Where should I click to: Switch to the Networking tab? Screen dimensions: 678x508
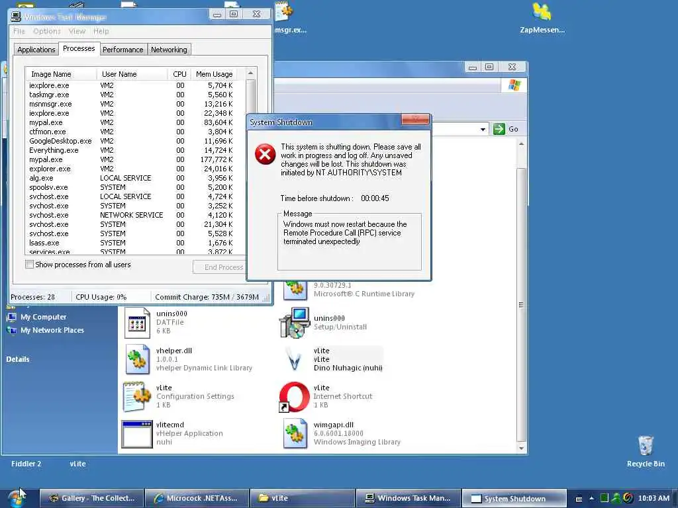point(169,50)
